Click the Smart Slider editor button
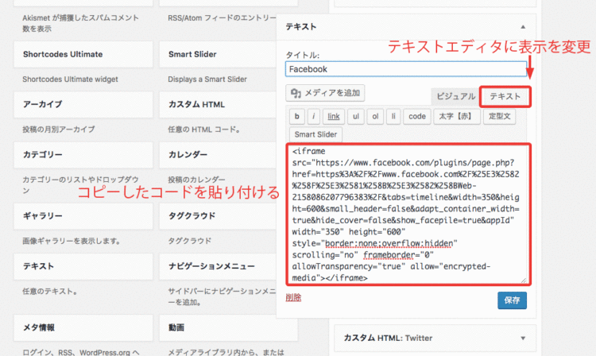 coord(316,134)
